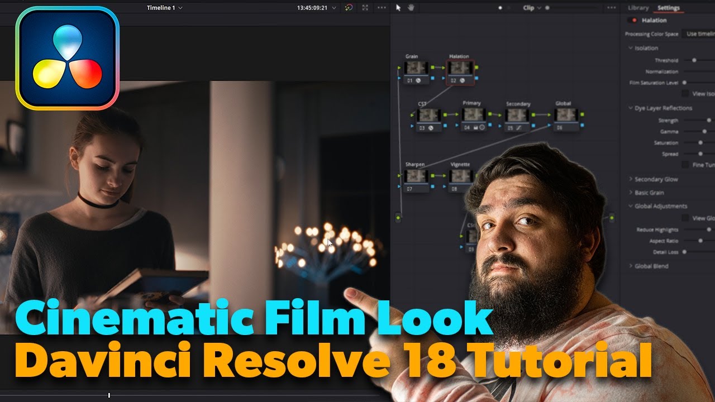Image resolution: width=715 pixels, height=402 pixels.
Task: Click the green RGB output of Global node
Action: (582, 114)
